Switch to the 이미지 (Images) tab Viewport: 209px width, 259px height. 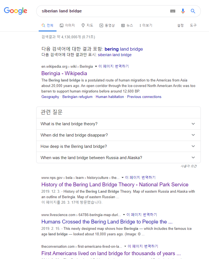coord(67,25)
